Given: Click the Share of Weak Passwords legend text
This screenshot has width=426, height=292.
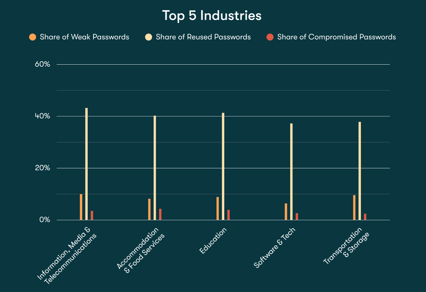Looking at the screenshot, I should click(x=84, y=37).
